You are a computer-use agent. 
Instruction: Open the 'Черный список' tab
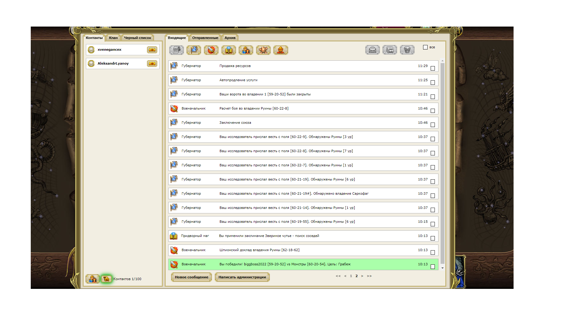[138, 38]
